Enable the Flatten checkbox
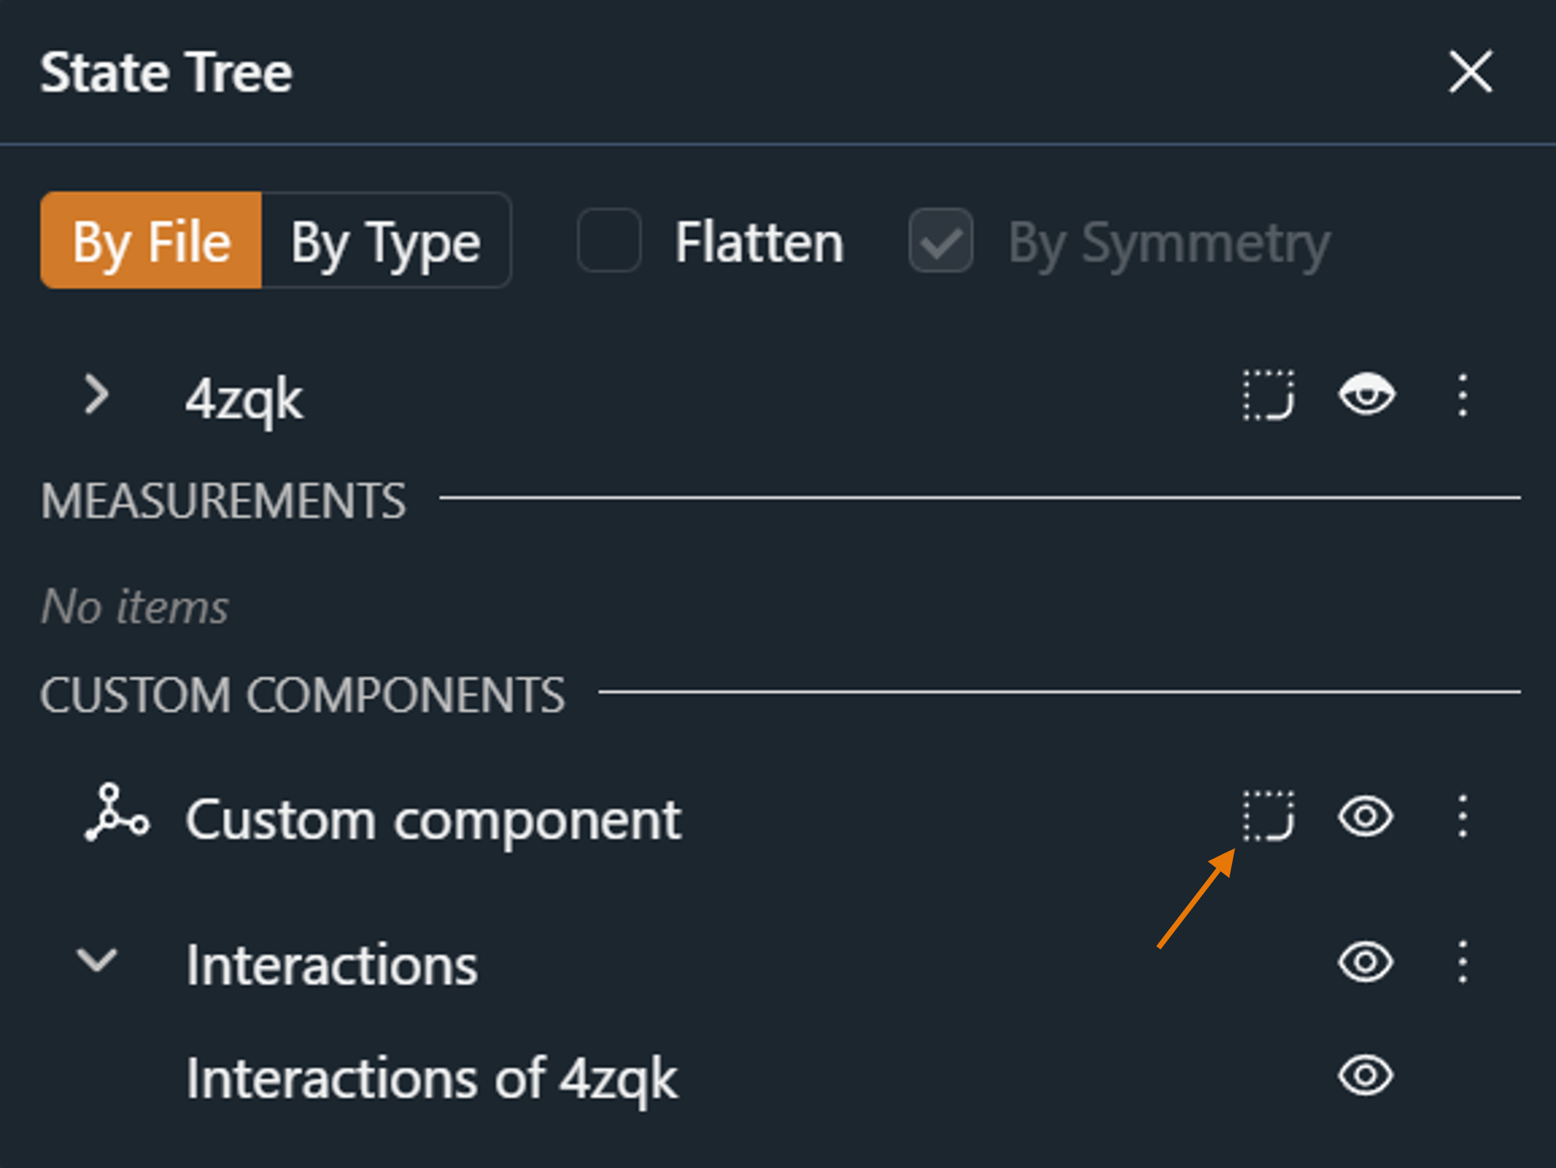The image size is (1556, 1168). coord(609,240)
